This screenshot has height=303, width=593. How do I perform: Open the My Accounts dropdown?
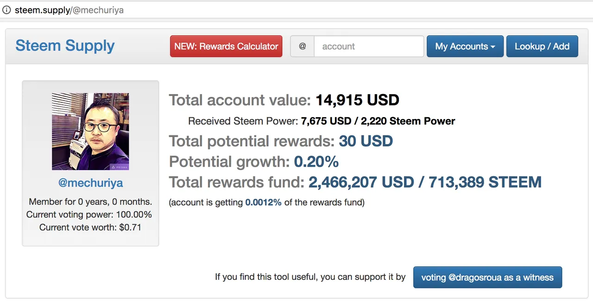[x=465, y=46]
